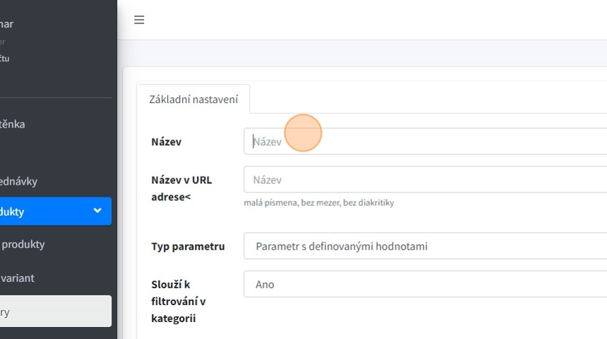The height and width of the screenshot is (339, 607).
Task: Select the highlighted Parametry sidebar item
Action: (42, 312)
